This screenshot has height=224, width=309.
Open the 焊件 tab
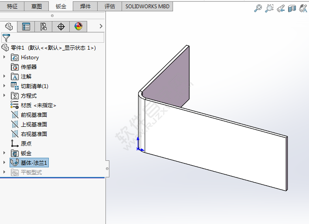pyautogui.click(x=85, y=6)
